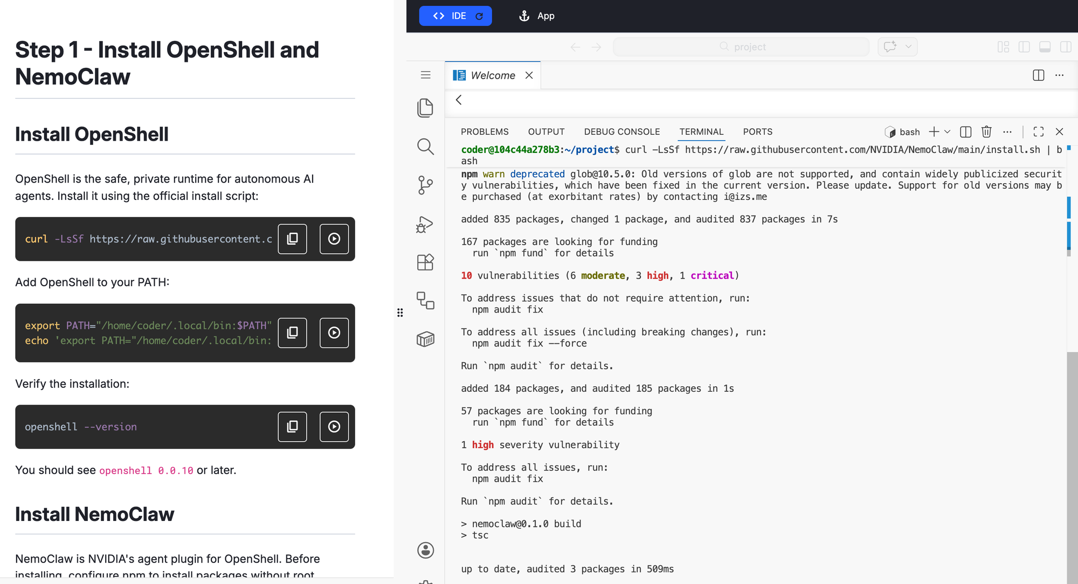Screen dimensions: 1078x584
Task: Copy the openshell --version command
Action: pos(292,427)
